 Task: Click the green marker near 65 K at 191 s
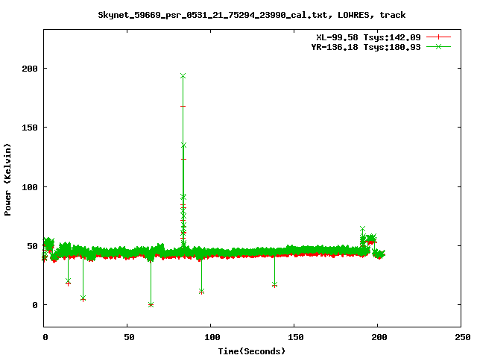362,229
